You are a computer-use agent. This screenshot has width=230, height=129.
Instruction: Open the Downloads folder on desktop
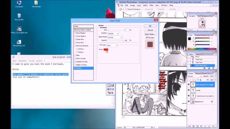[x=36, y=4]
